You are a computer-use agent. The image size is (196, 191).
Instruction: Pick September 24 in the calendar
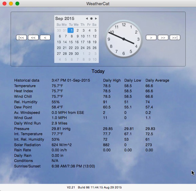coord(83,48)
